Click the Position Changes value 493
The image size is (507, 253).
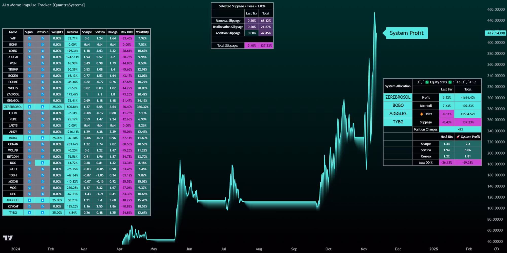pos(460,130)
